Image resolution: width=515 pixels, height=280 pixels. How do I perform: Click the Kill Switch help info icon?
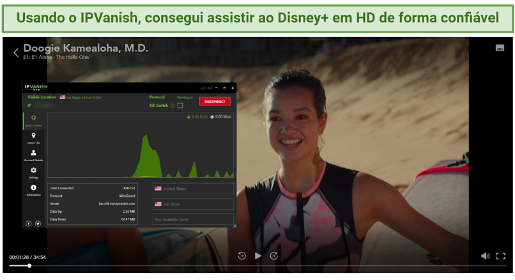coord(172,105)
